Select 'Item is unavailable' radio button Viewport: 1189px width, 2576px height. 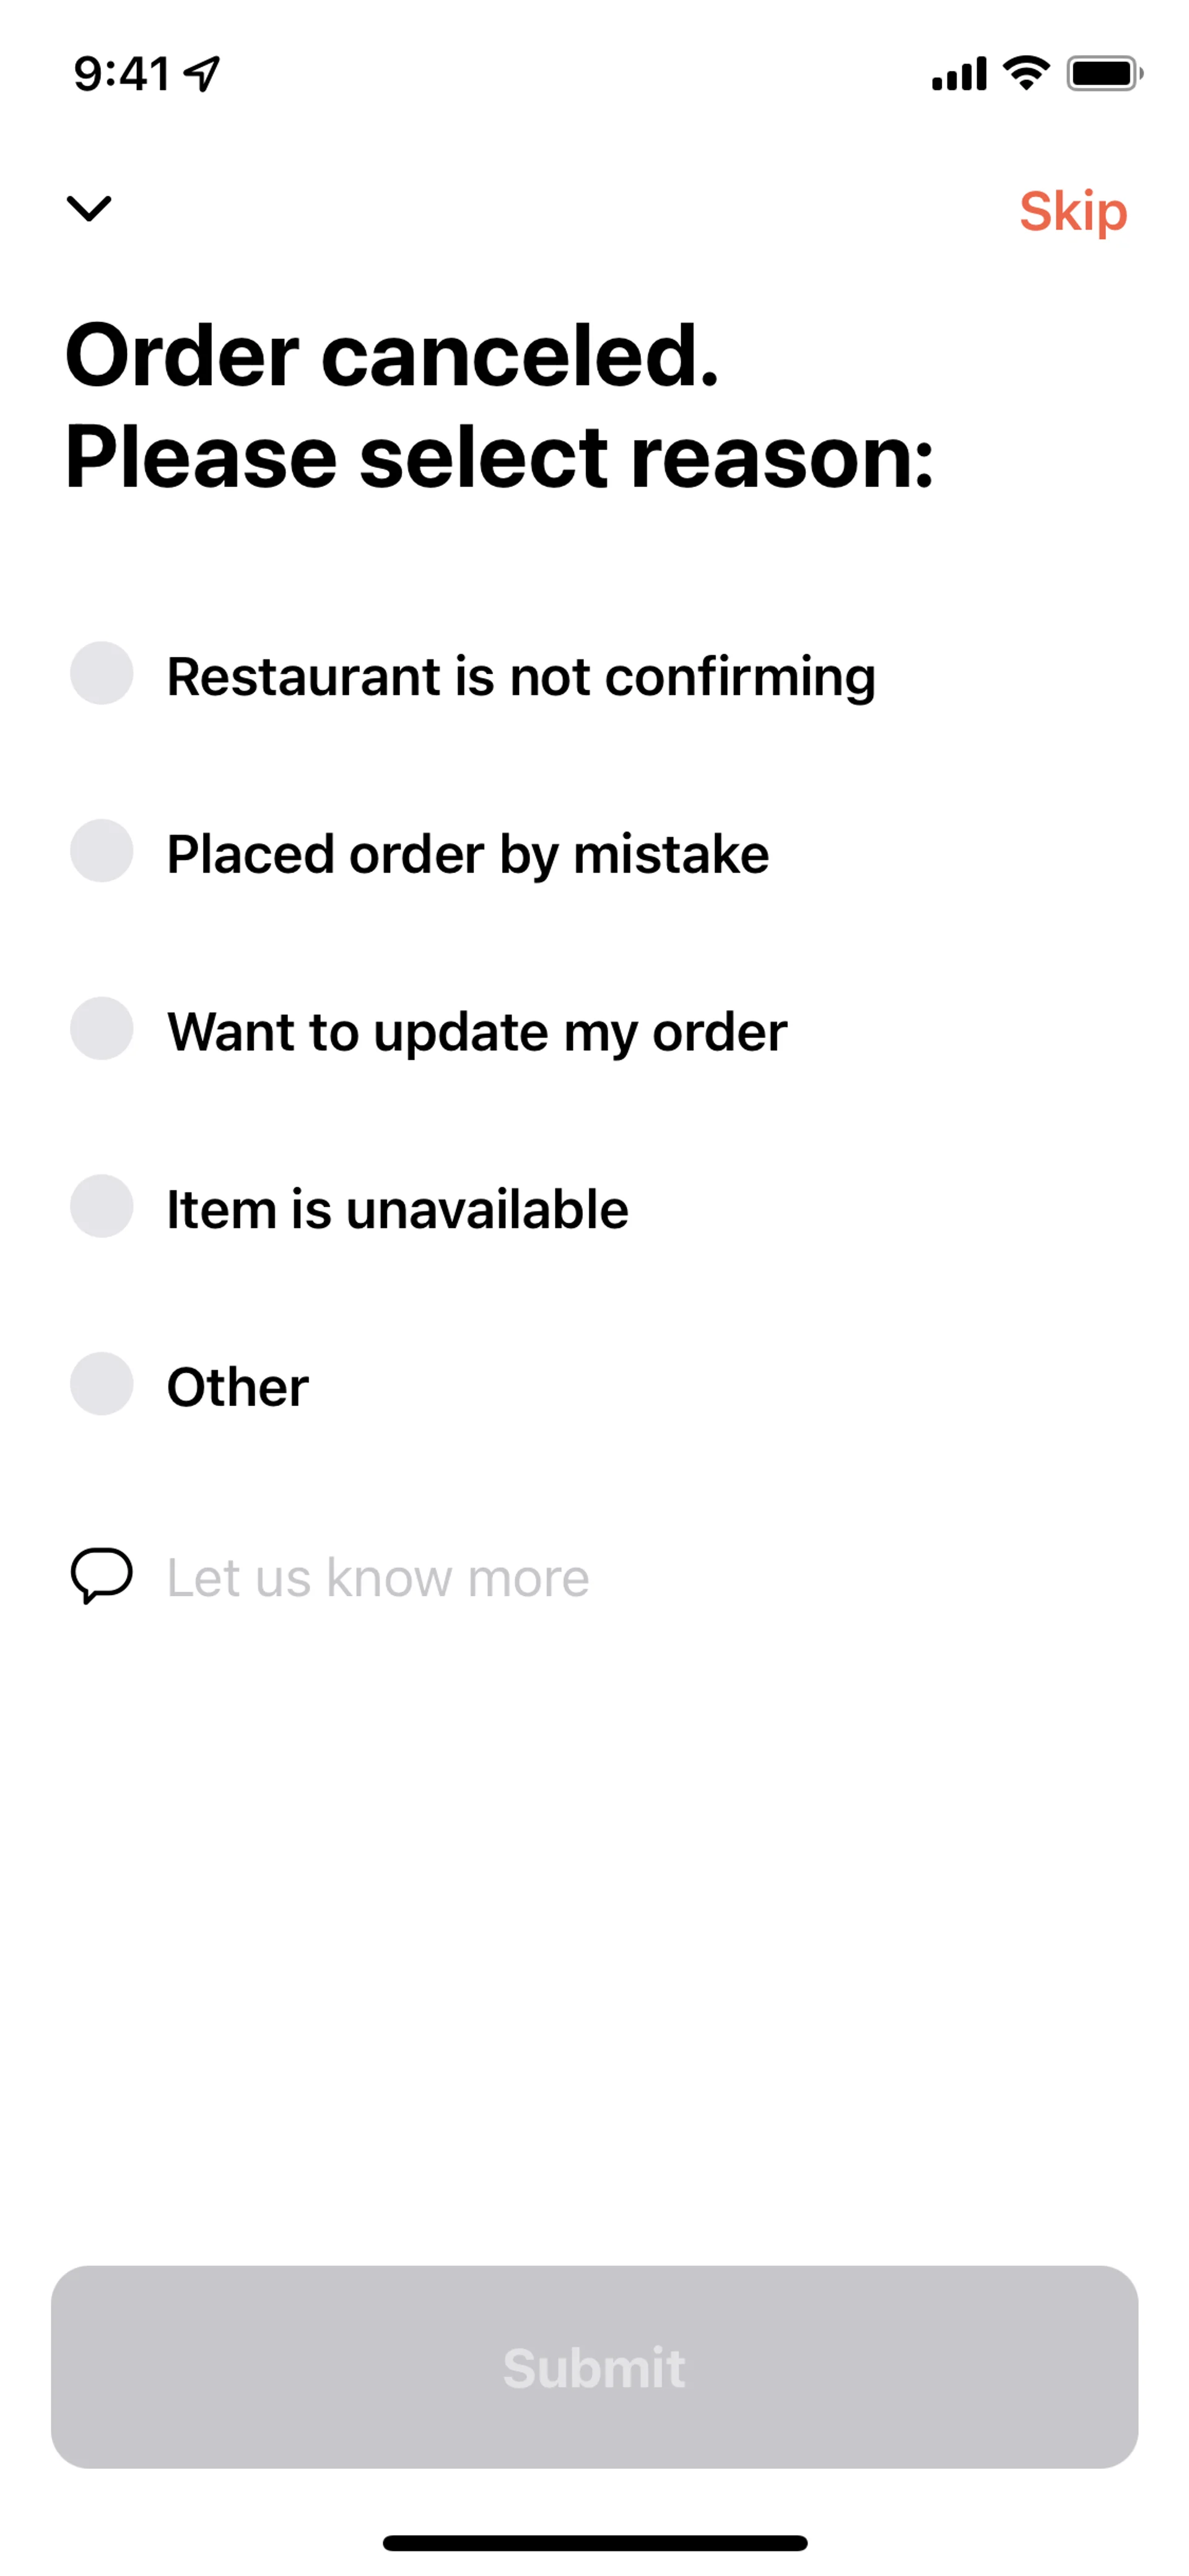coord(101,1207)
